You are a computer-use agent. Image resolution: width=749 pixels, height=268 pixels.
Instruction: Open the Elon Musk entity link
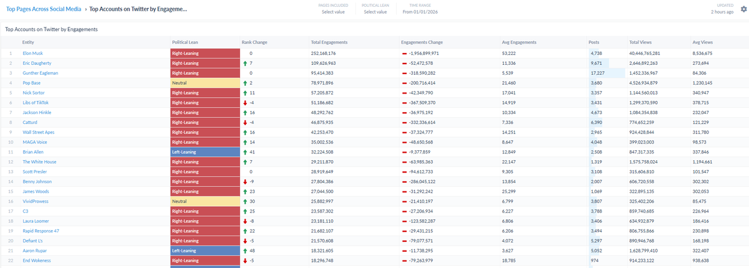click(x=32, y=54)
